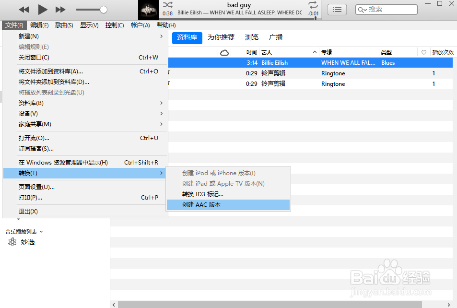Select the Billie Eilish song row
Viewport: 457px width, 308px height.
310,63
